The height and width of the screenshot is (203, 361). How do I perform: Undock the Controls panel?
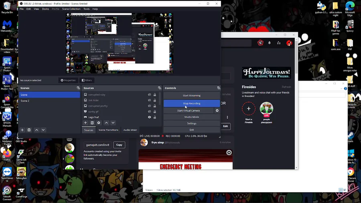pos(219,88)
